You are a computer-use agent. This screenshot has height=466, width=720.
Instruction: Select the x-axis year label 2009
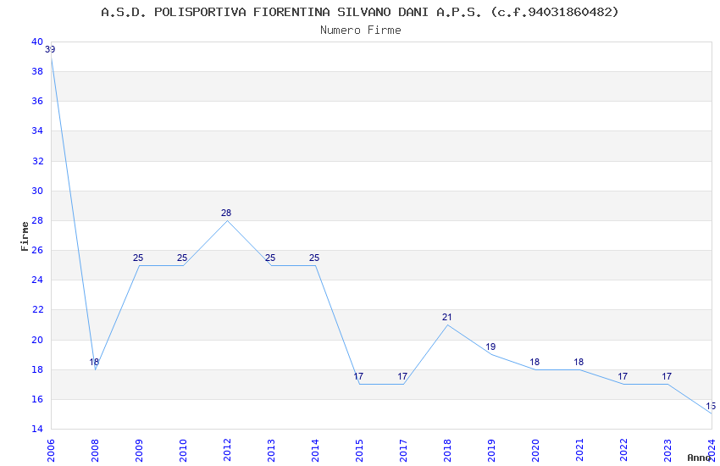click(x=139, y=451)
